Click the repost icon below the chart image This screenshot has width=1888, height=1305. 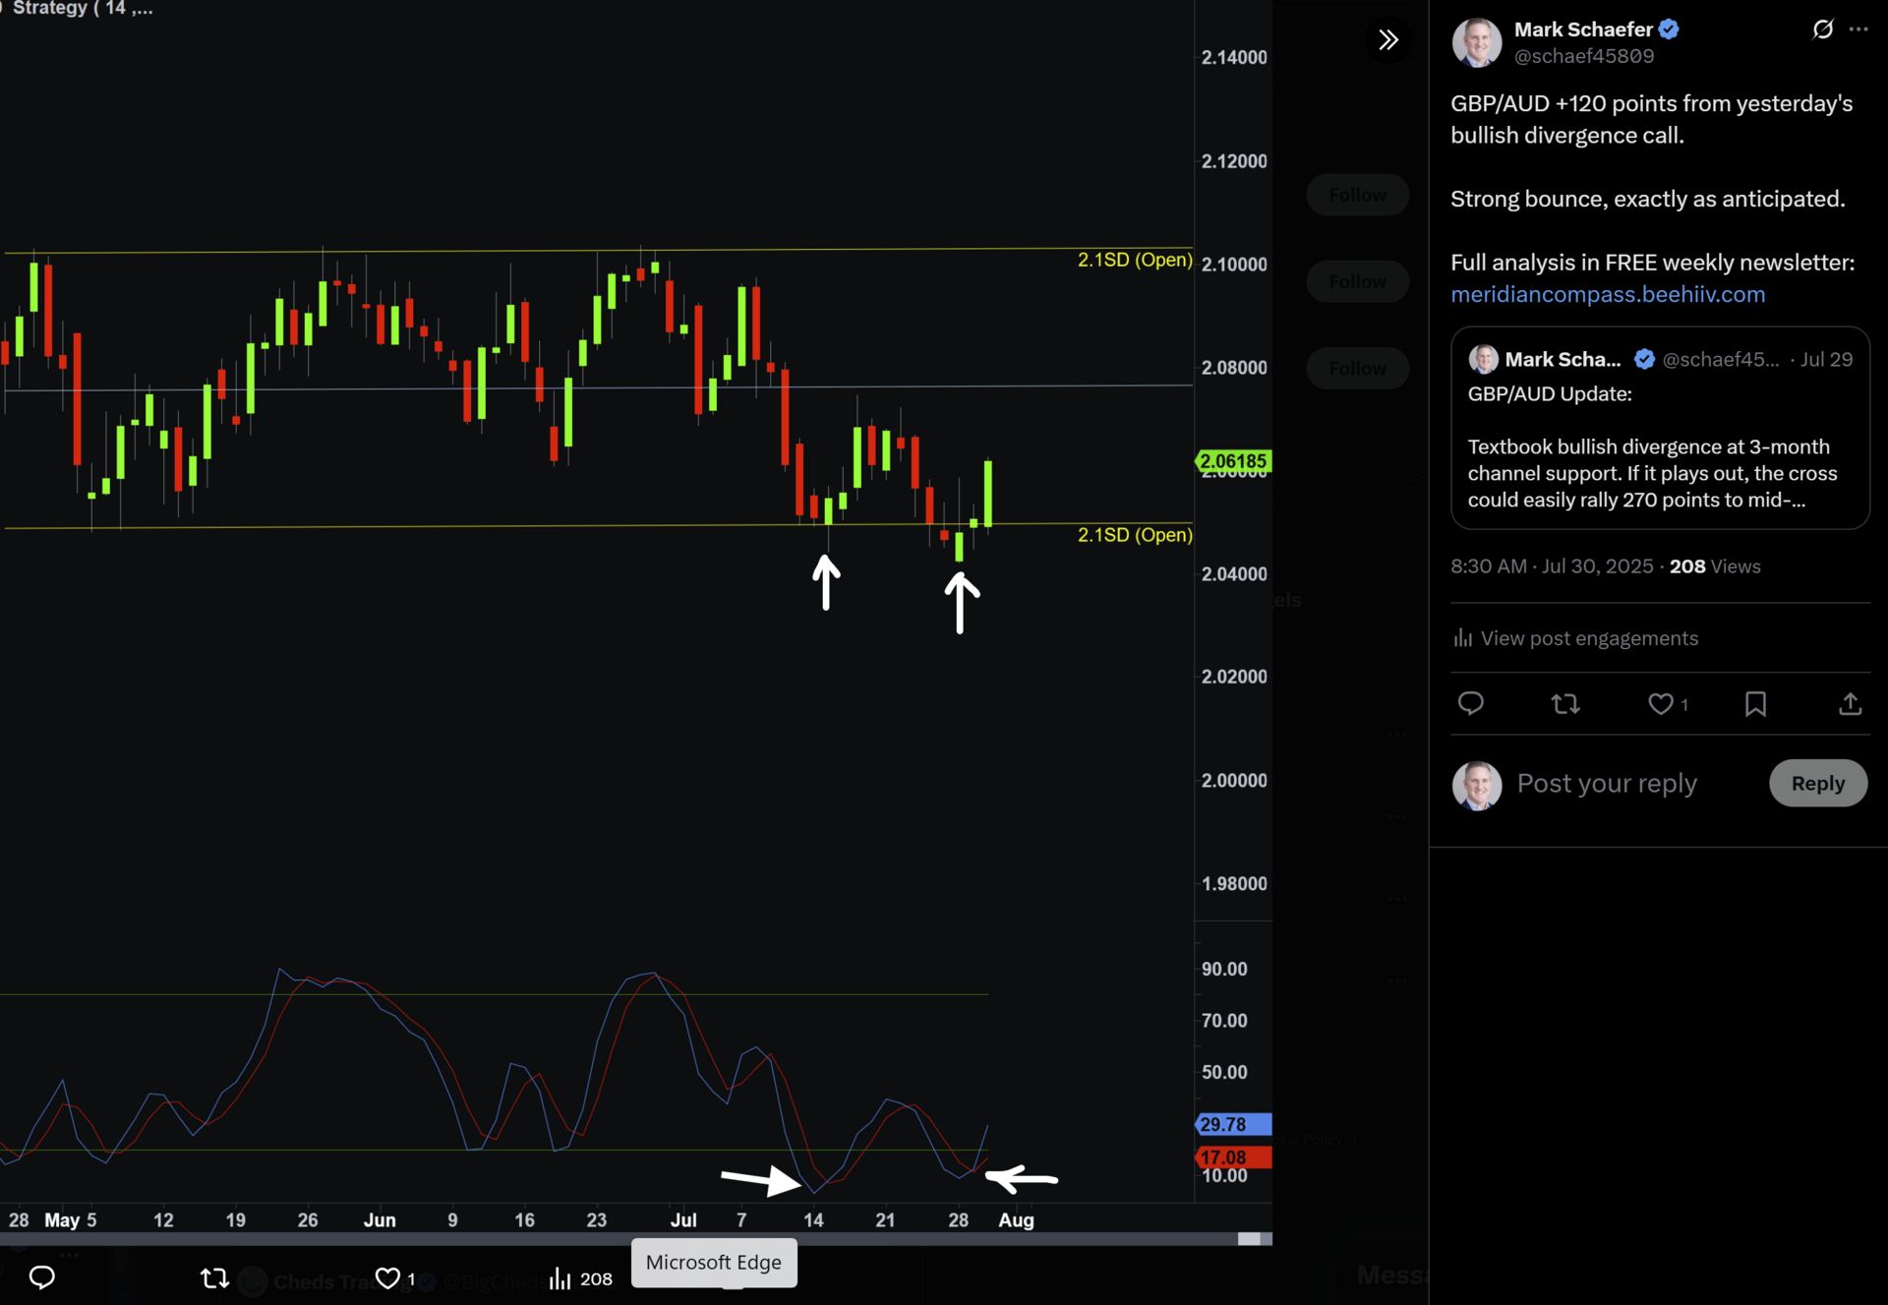click(x=214, y=1277)
